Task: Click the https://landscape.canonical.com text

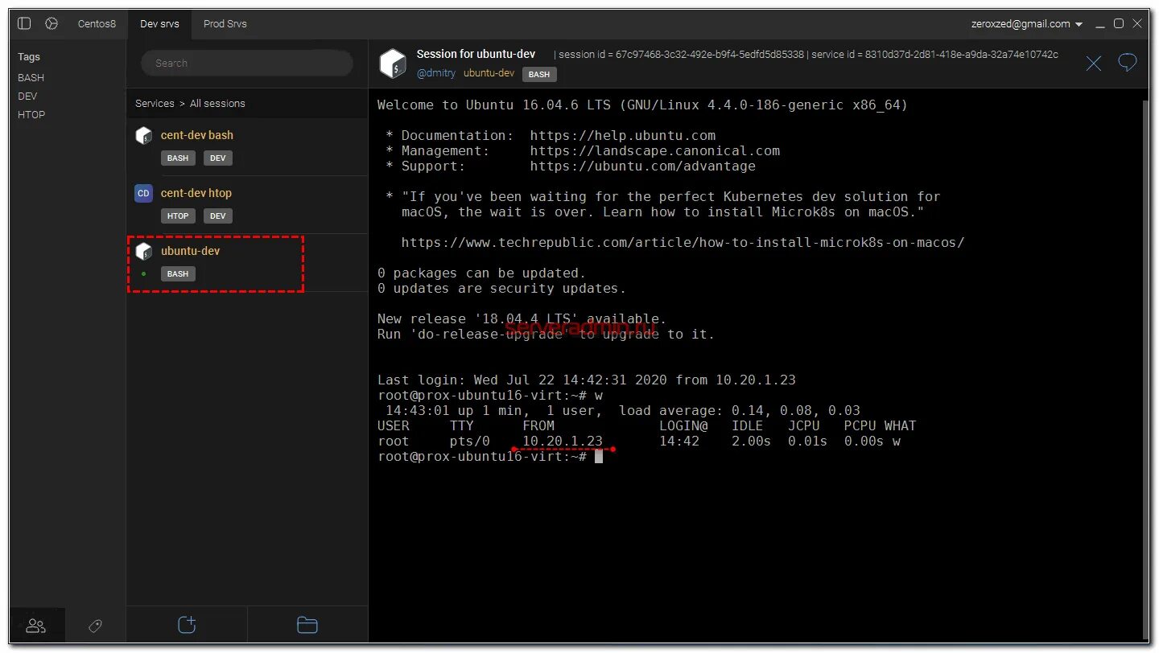Action: point(655,151)
